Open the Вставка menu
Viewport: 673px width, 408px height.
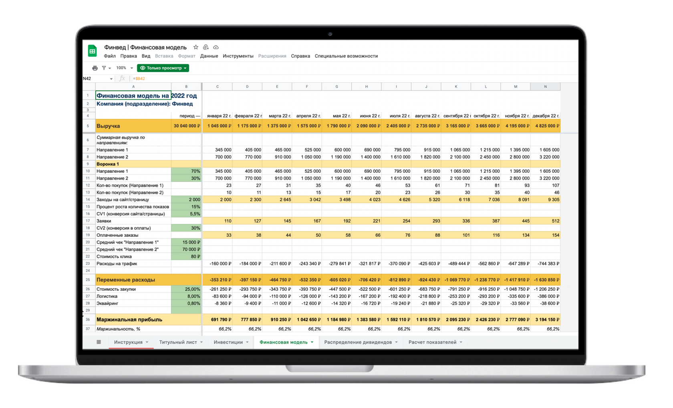click(x=164, y=56)
